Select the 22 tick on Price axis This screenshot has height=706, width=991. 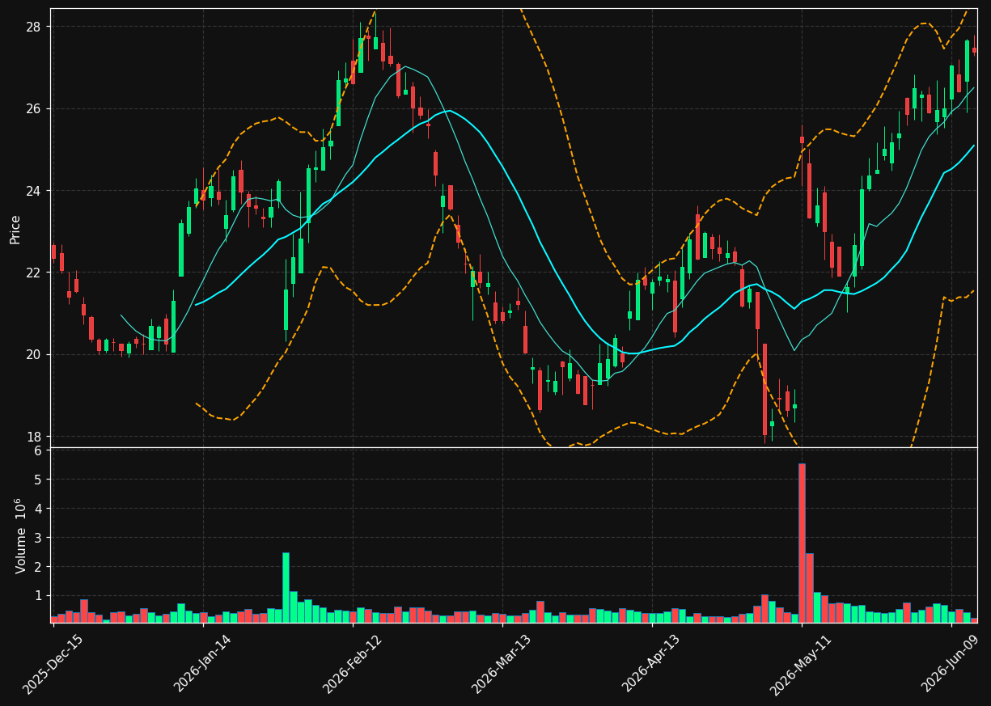click(x=33, y=273)
